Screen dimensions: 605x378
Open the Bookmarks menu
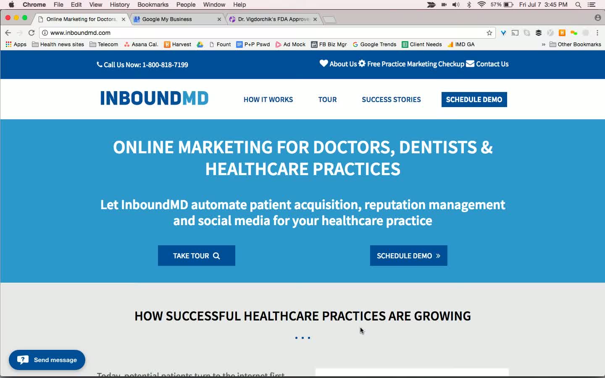[153, 5]
